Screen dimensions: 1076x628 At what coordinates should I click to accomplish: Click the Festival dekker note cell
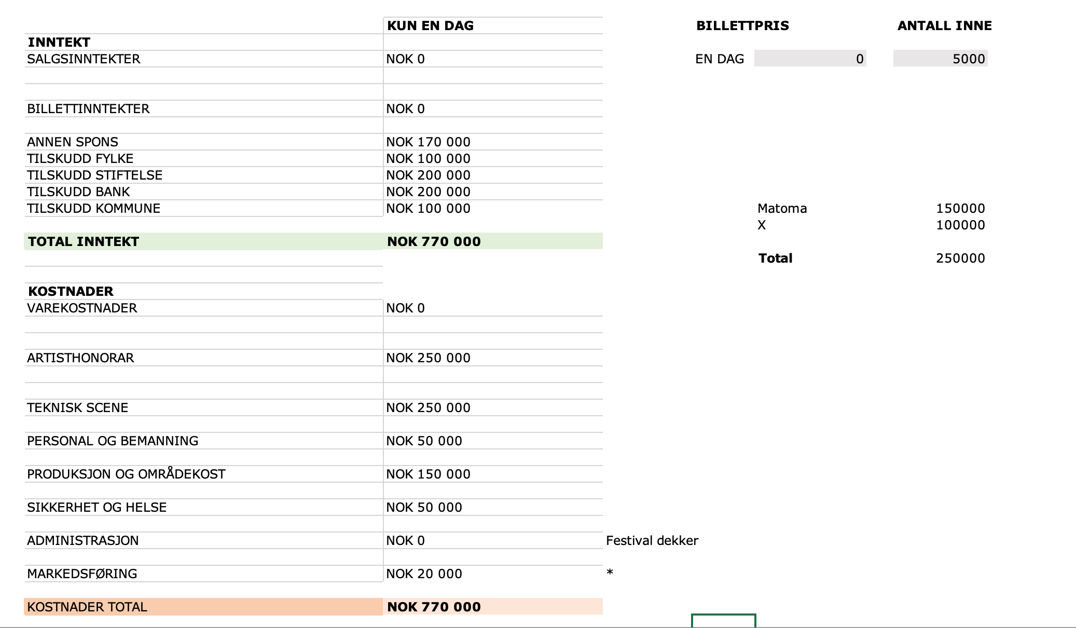point(652,540)
